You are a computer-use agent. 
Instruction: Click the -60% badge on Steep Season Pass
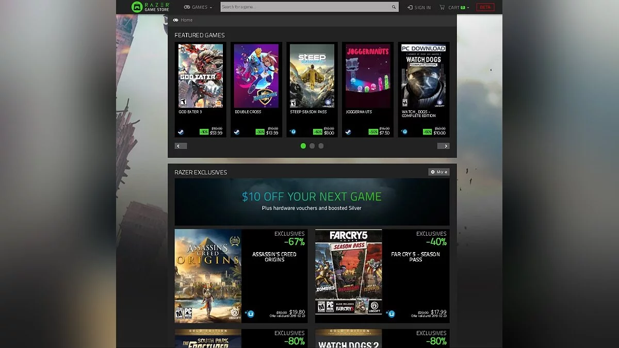318,132
